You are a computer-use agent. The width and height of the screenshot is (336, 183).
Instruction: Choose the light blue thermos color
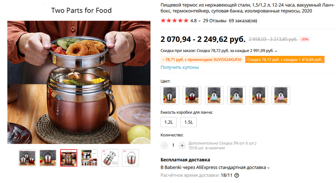click(x=214, y=95)
